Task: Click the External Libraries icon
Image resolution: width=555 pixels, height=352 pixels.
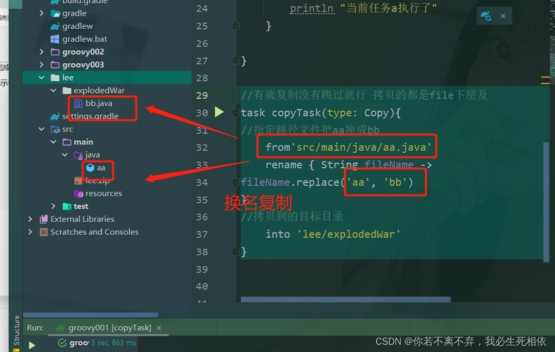Action: point(43,219)
